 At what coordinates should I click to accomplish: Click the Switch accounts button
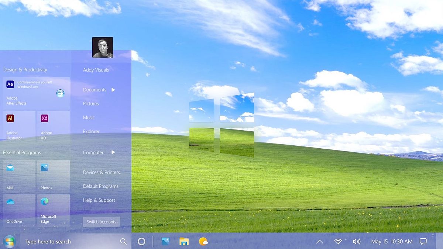tap(102, 222)
